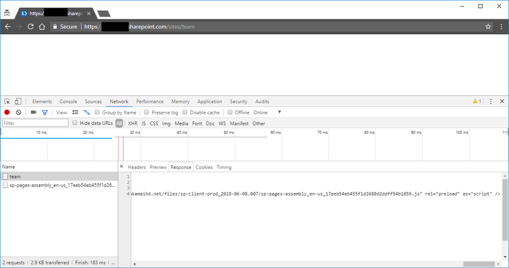Close the DevTools panel

(x=502, y=102)
